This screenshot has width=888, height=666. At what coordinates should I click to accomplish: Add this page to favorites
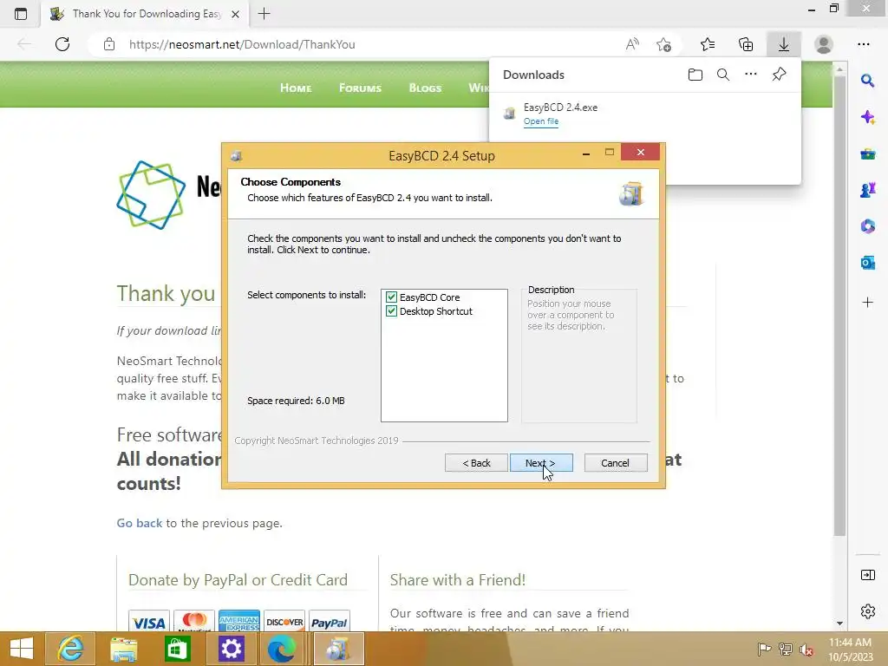(x=663, y=44)
